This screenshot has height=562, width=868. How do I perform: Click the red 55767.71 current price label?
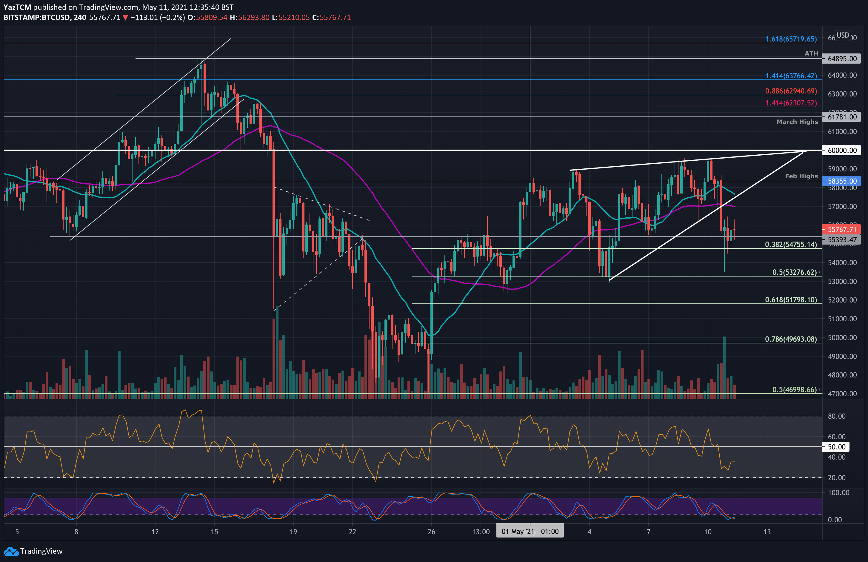pyautogui.click(x=842, y=230)
